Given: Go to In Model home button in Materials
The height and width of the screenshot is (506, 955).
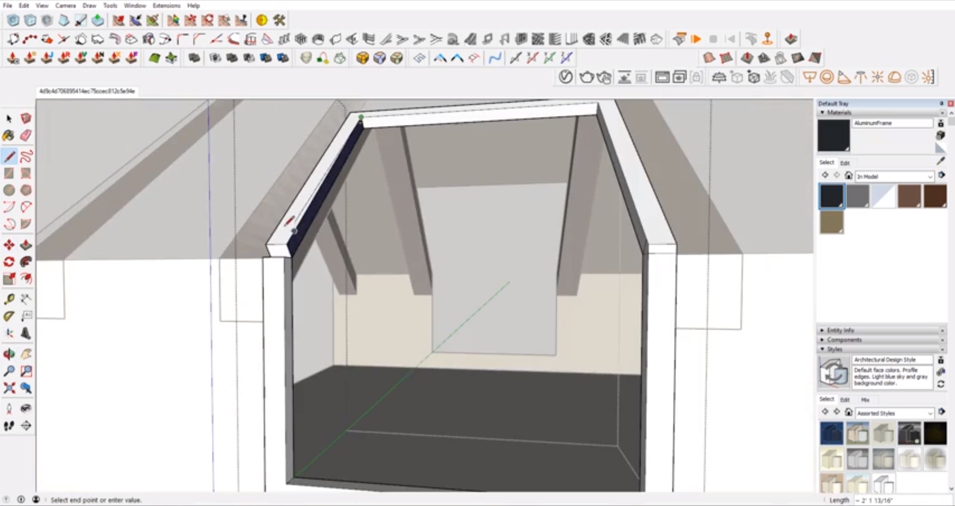Looking at the screenshot, I should click(848, 175).
